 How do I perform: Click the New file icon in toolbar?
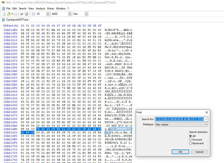4,14
